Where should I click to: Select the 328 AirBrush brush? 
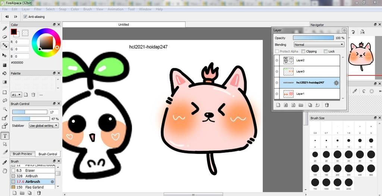coord(33,176)
